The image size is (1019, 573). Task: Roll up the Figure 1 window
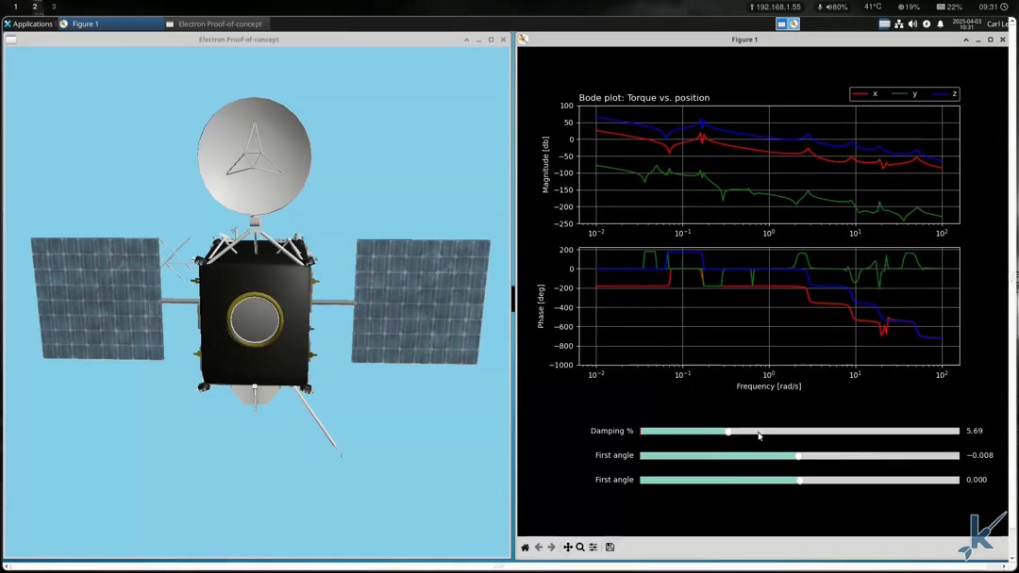[x=965, y=40]
